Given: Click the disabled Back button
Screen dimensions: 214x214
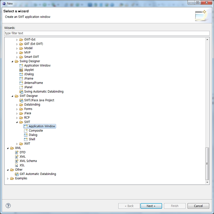Looking at the screenshot, I should [129, 206].
